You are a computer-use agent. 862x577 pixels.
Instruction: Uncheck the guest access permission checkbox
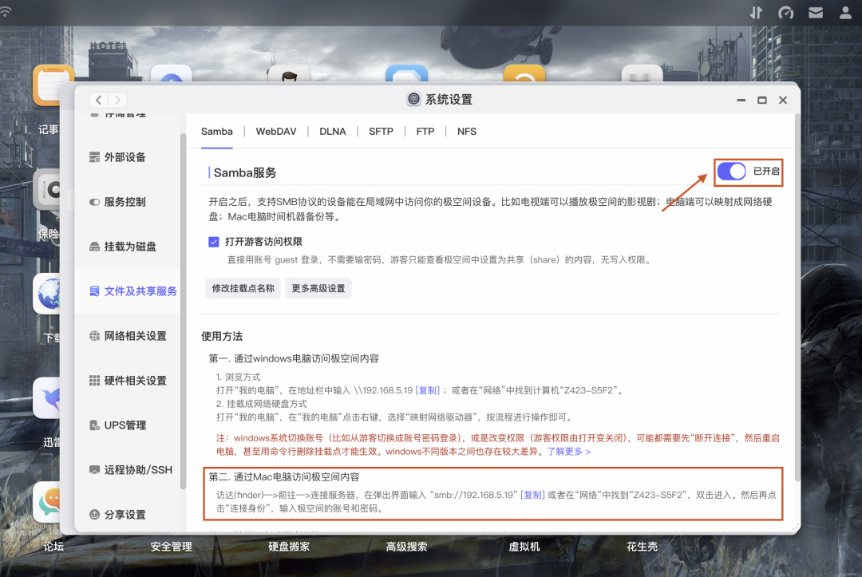214,242
